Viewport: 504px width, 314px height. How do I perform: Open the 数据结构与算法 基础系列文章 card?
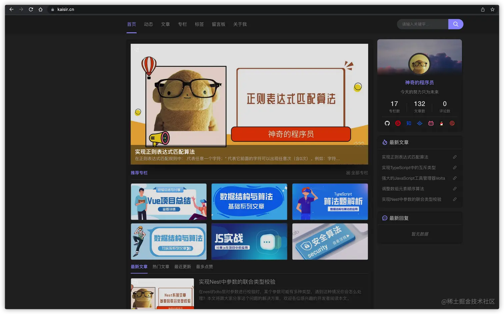tap(249, 202)
